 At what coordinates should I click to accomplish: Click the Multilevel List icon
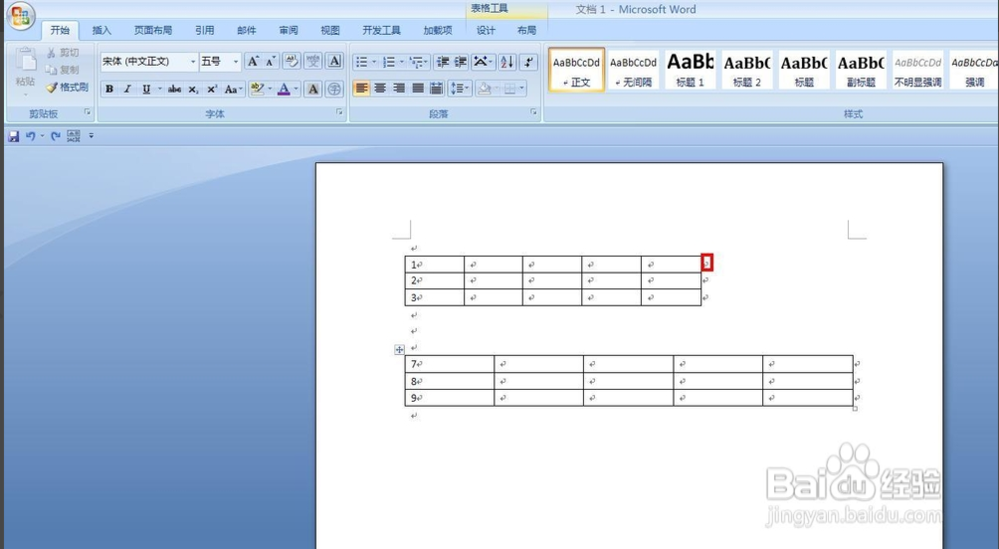[x=418, y=62]
